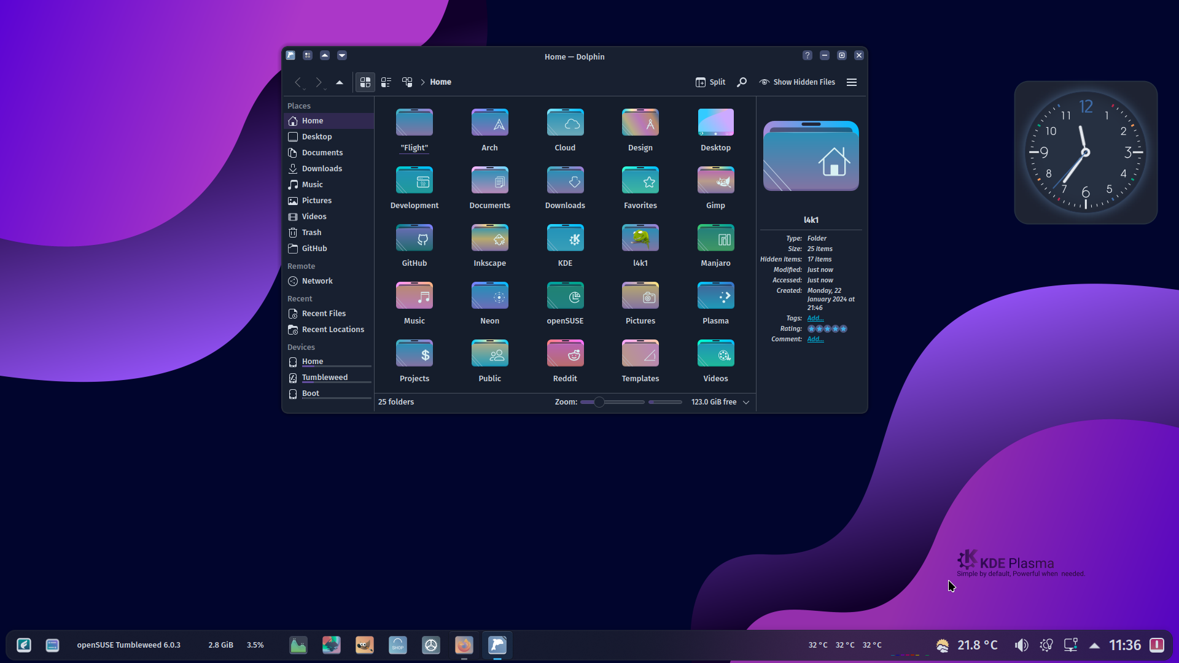The width and height of the screenshot is (1179, 663).
Task: Click the 11:36 digital clock
Action: click(1125, 645)
